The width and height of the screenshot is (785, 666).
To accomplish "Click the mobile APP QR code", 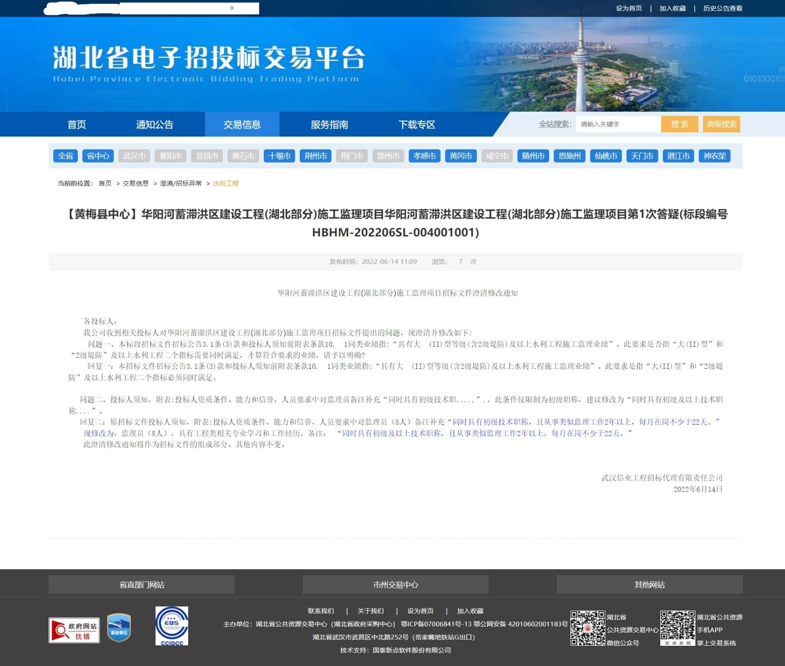I will click(x=677, y=628).
